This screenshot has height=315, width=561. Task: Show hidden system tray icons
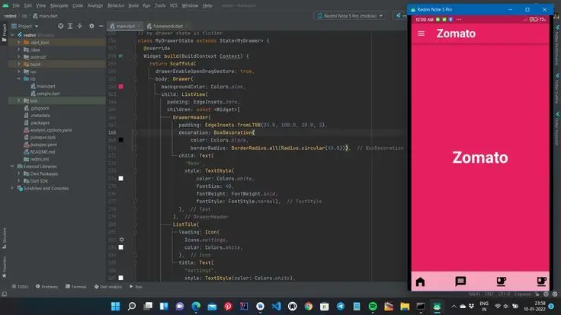pos(454,306)
